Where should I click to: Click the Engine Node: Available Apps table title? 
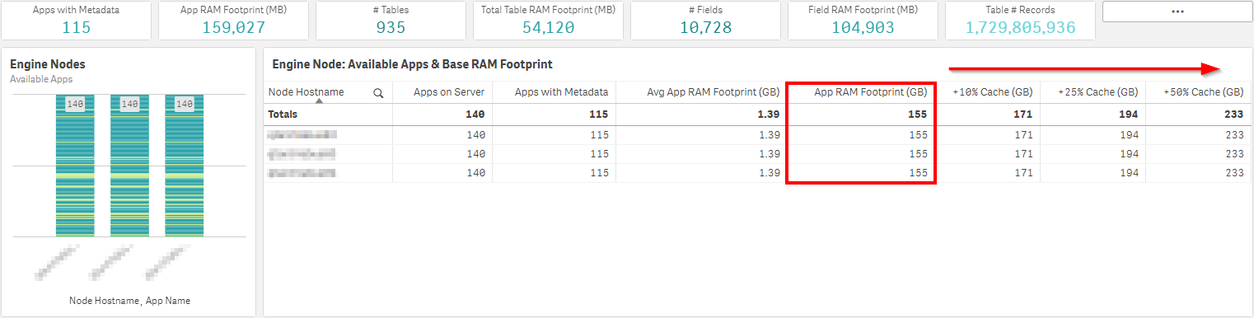tap(412, 64)
